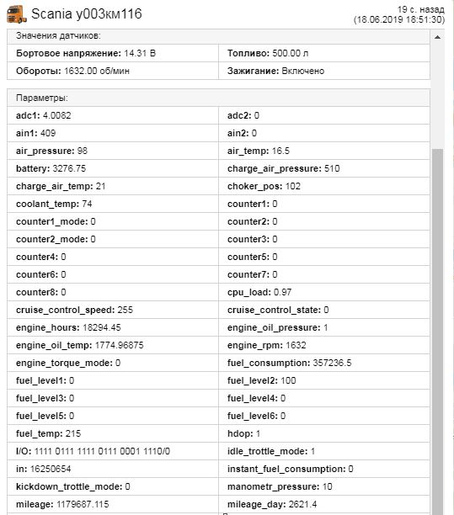The image size is (454, 515).
Task: Click the Зажигание Включено cell
Action: [324, 71]
